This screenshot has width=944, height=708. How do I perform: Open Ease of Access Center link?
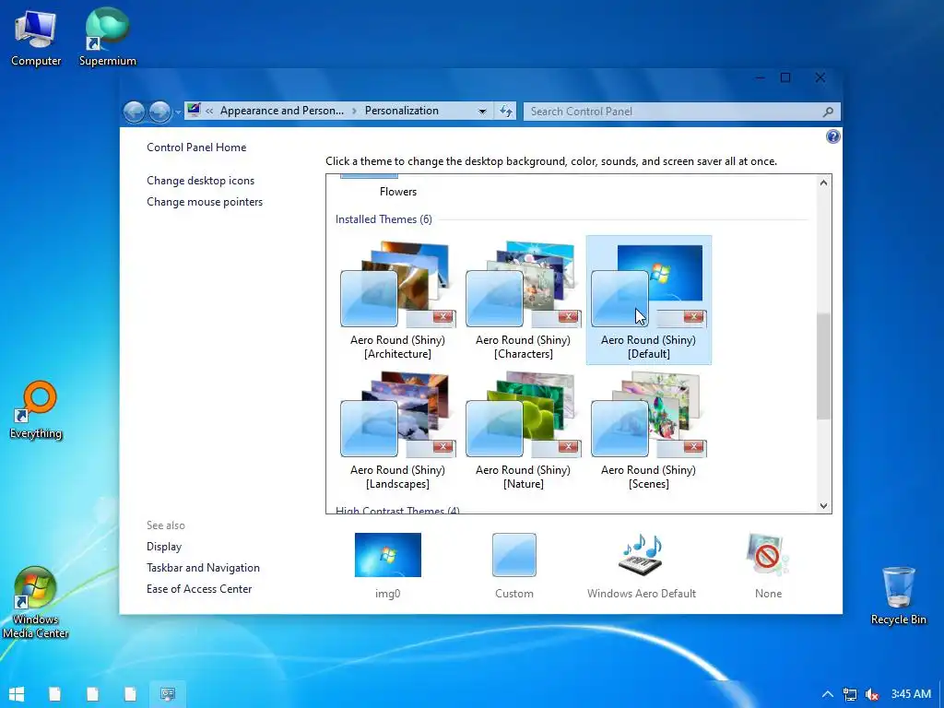point(199,589)
